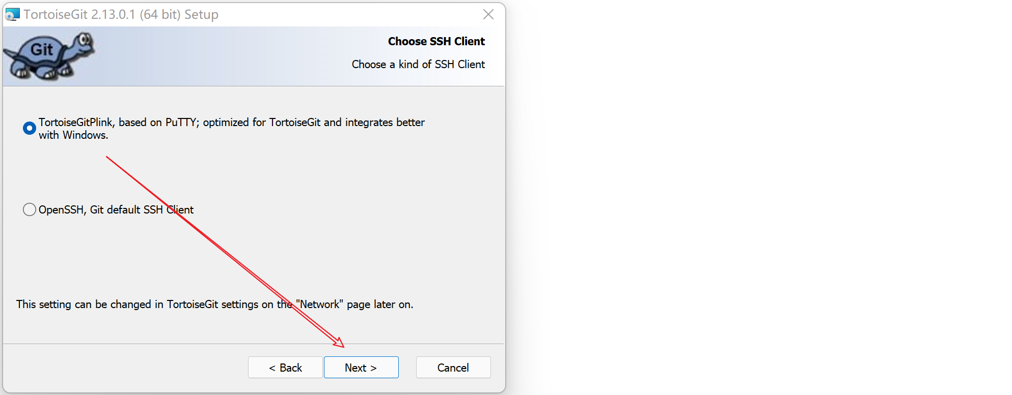
Task: Click the bold "Choose SSH Client" heading
Action: pyautogui.click(x=436, y=42)
